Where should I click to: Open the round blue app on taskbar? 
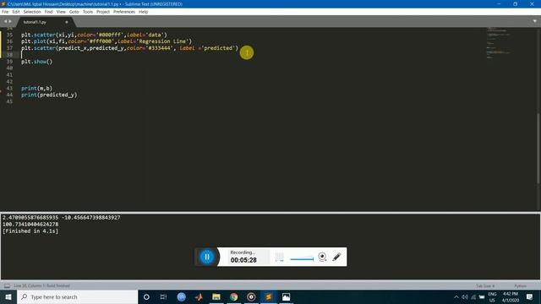tap(182, 296)
